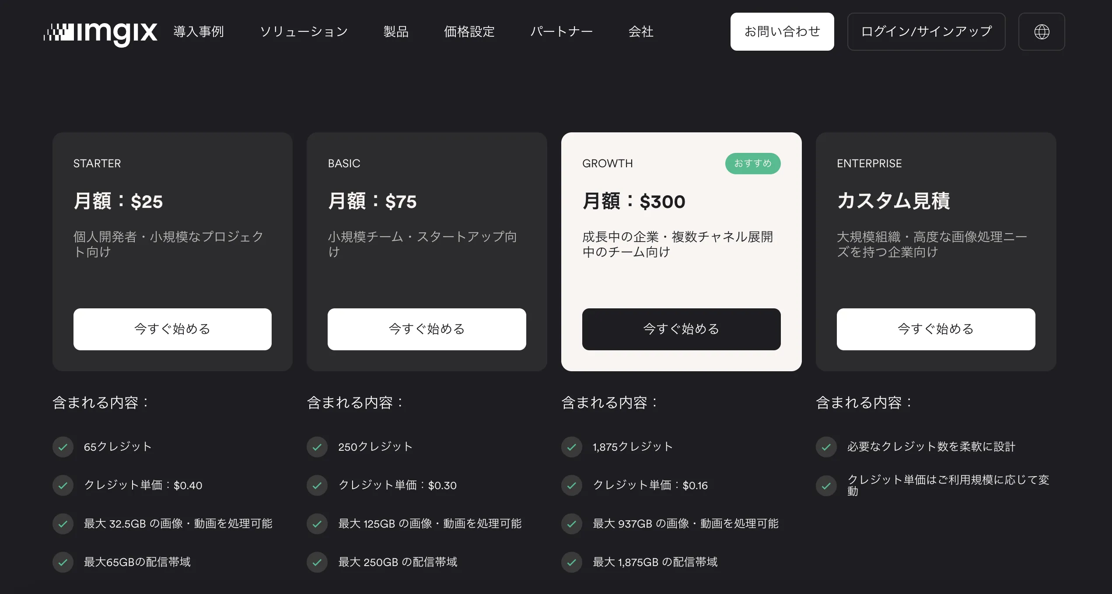Click 今すぐ始める on the Growth plan
The image size is (1112, 594).
point(681,329)
